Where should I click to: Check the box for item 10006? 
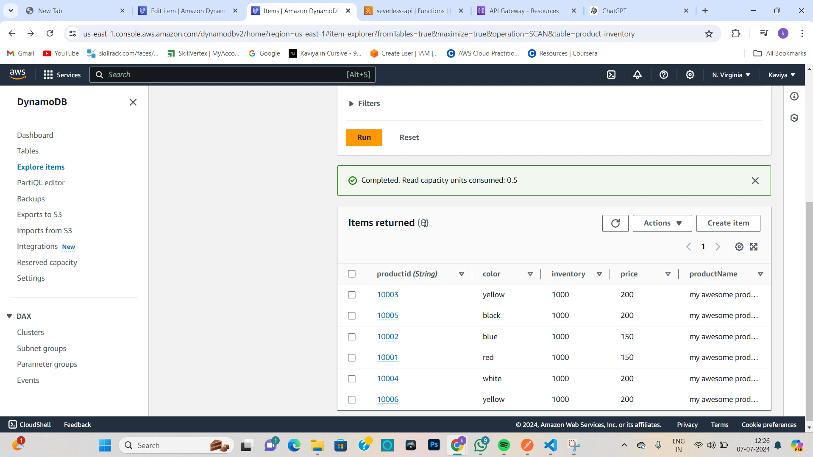352,400
